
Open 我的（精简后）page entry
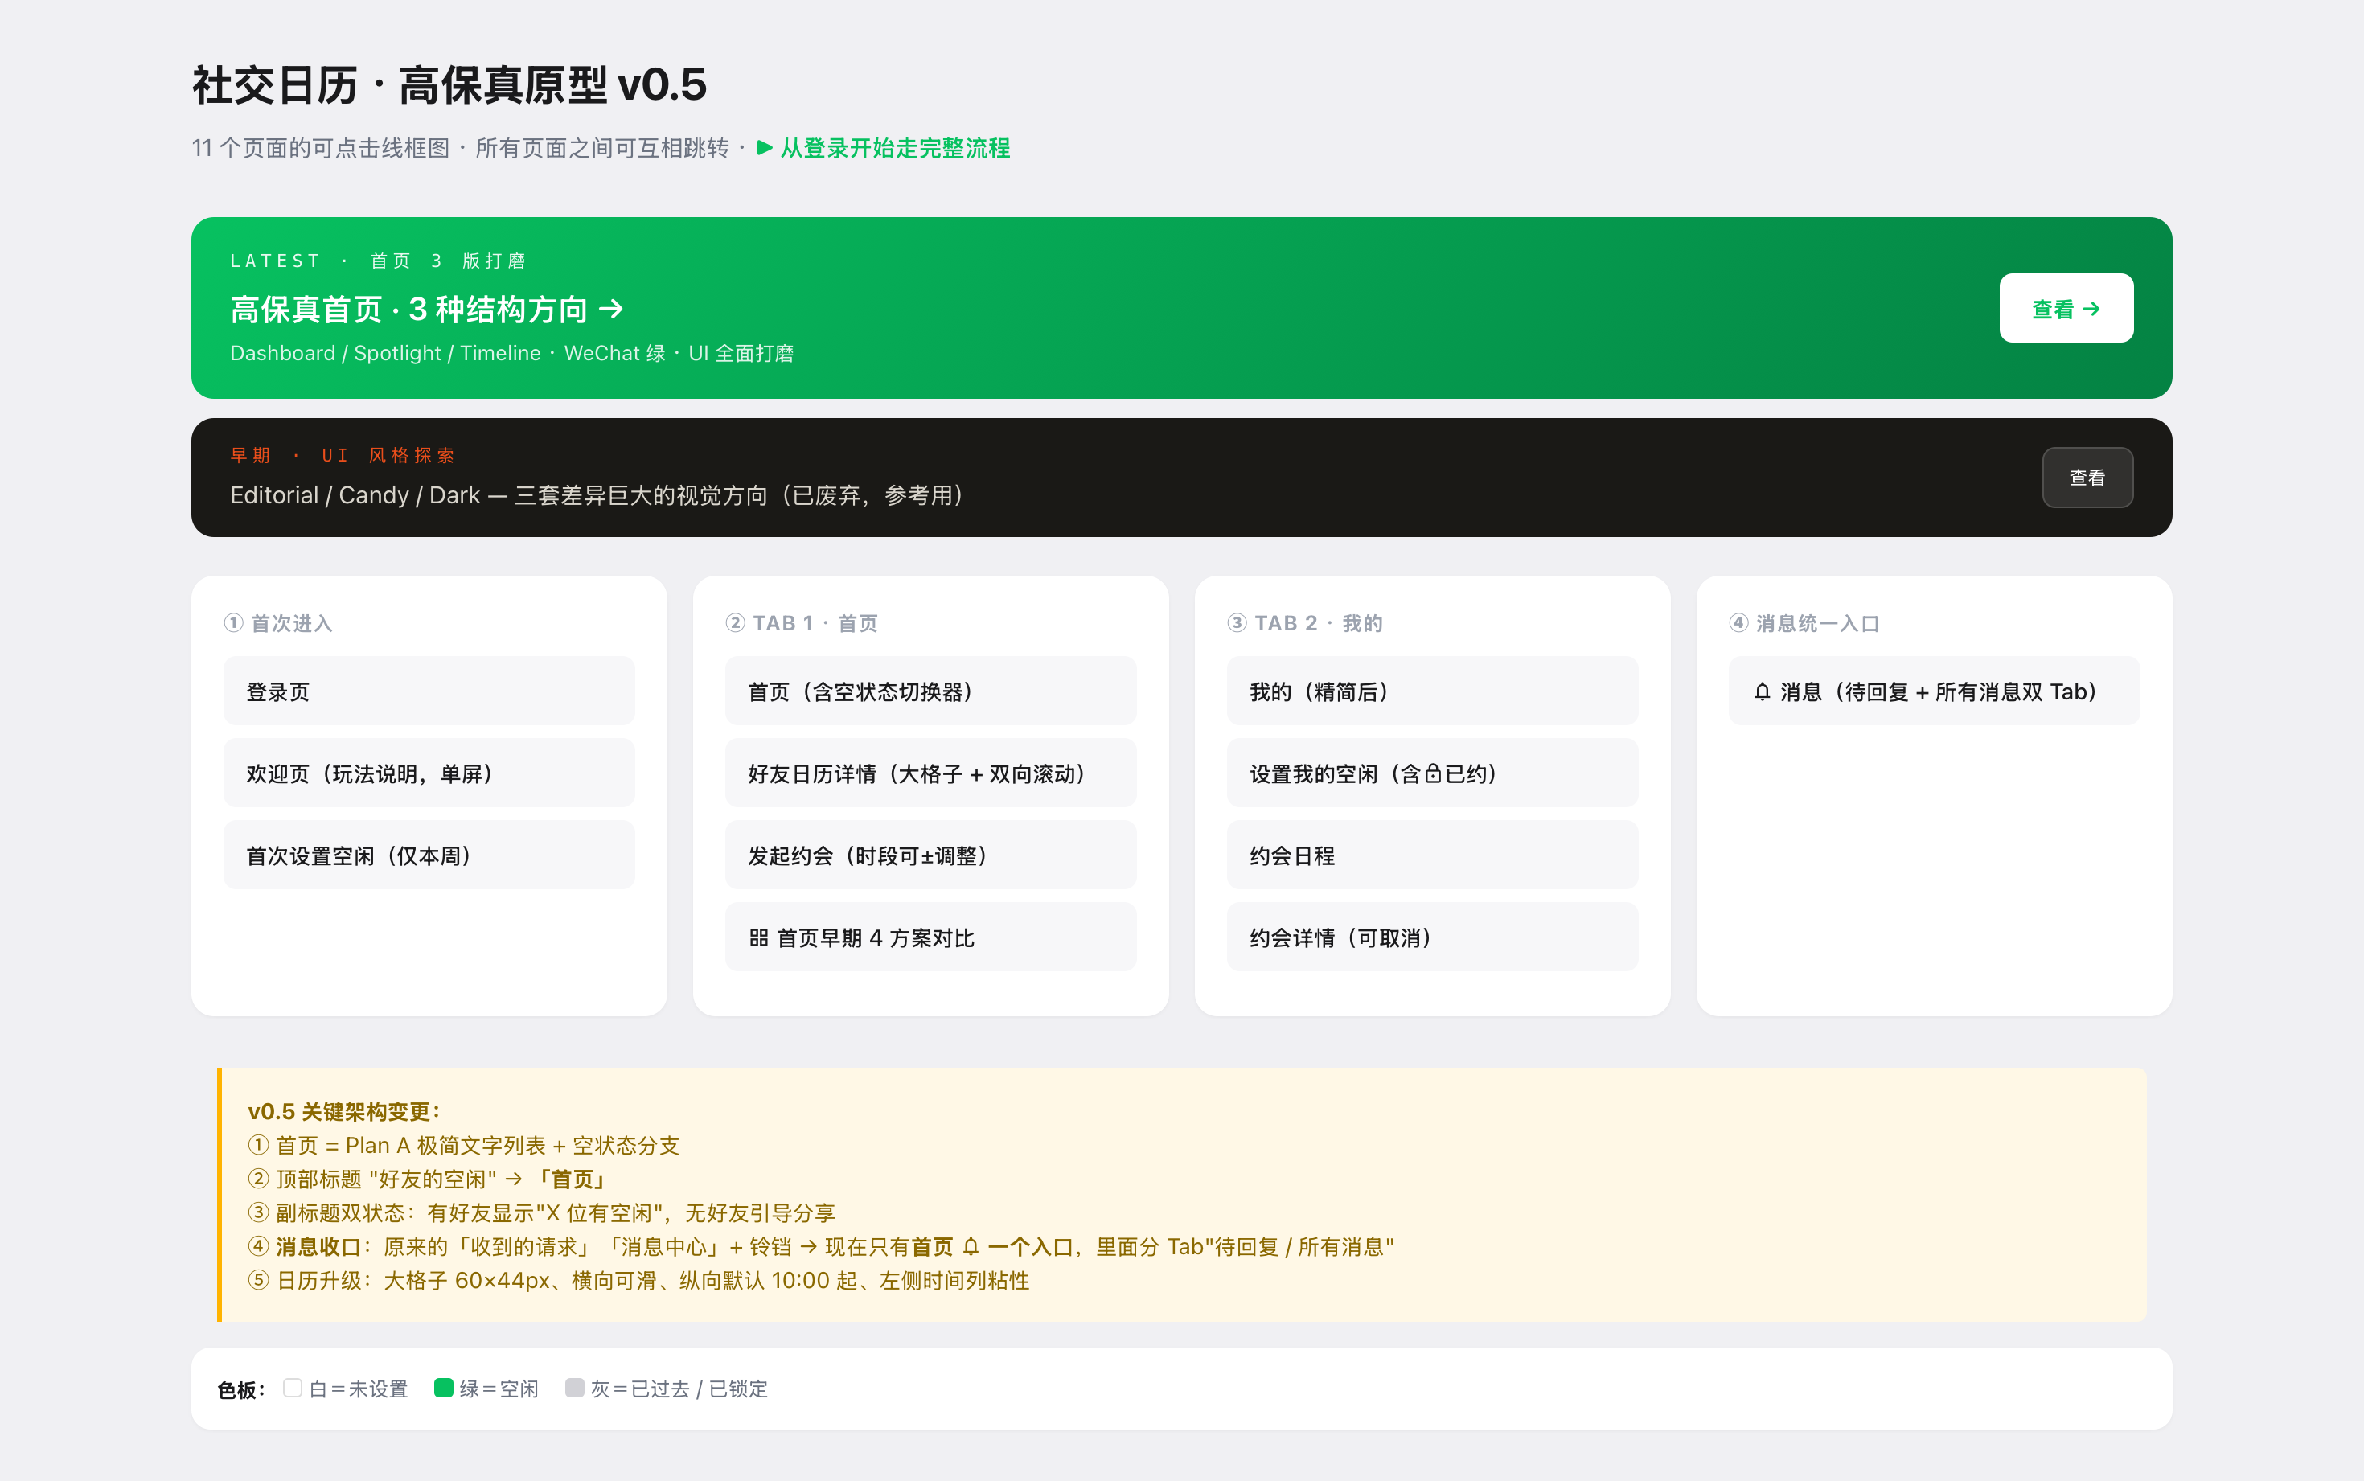click(1432, 691)
